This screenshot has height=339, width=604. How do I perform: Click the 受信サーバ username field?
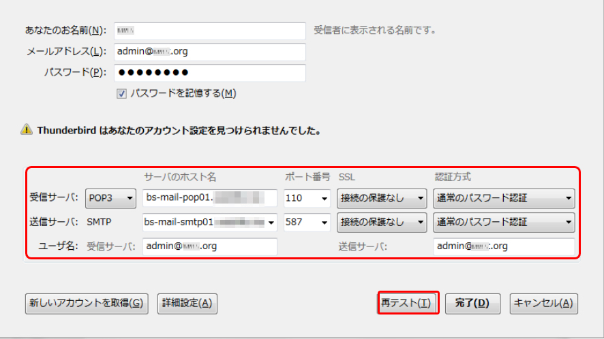[209, 246]
